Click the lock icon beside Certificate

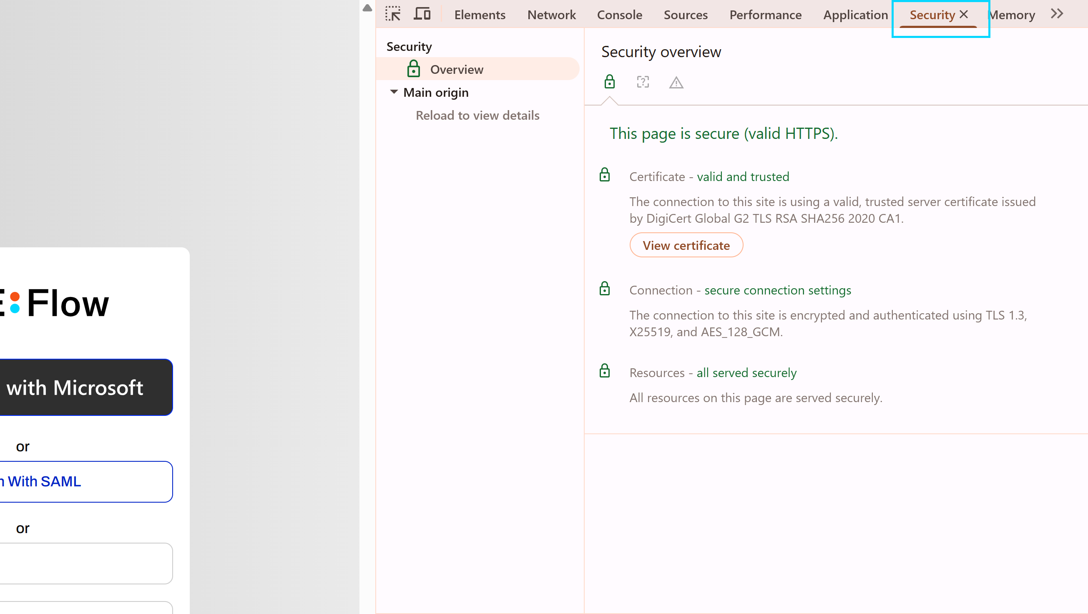coord(604,174)
